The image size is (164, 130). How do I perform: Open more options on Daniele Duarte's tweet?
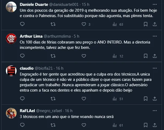point(155,5)
